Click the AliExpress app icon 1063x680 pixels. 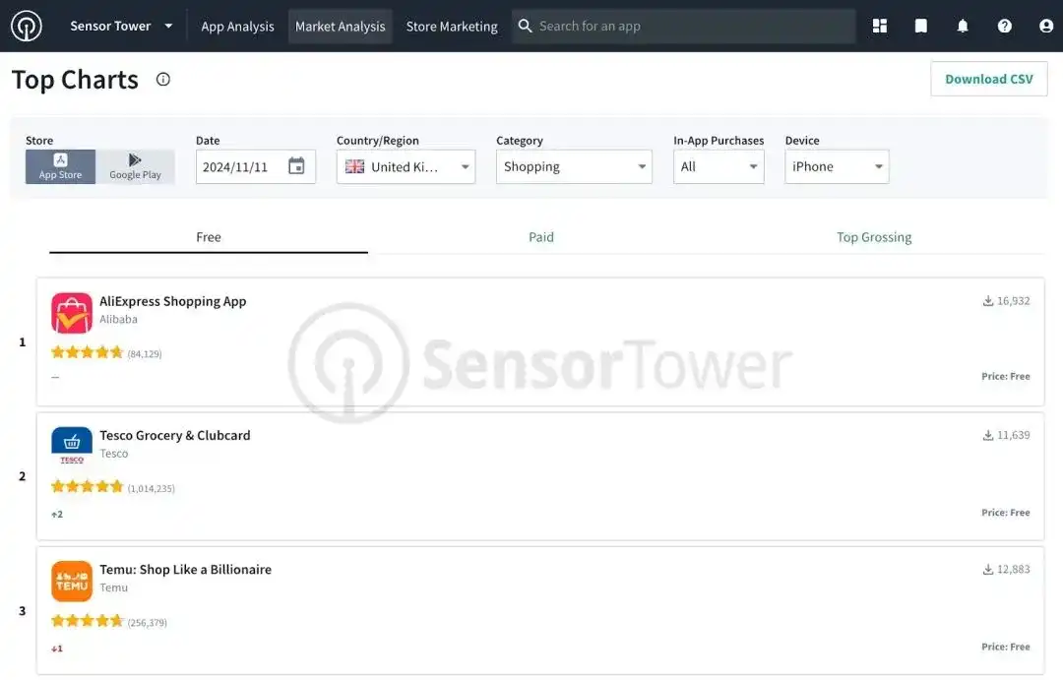coord(72,313)
